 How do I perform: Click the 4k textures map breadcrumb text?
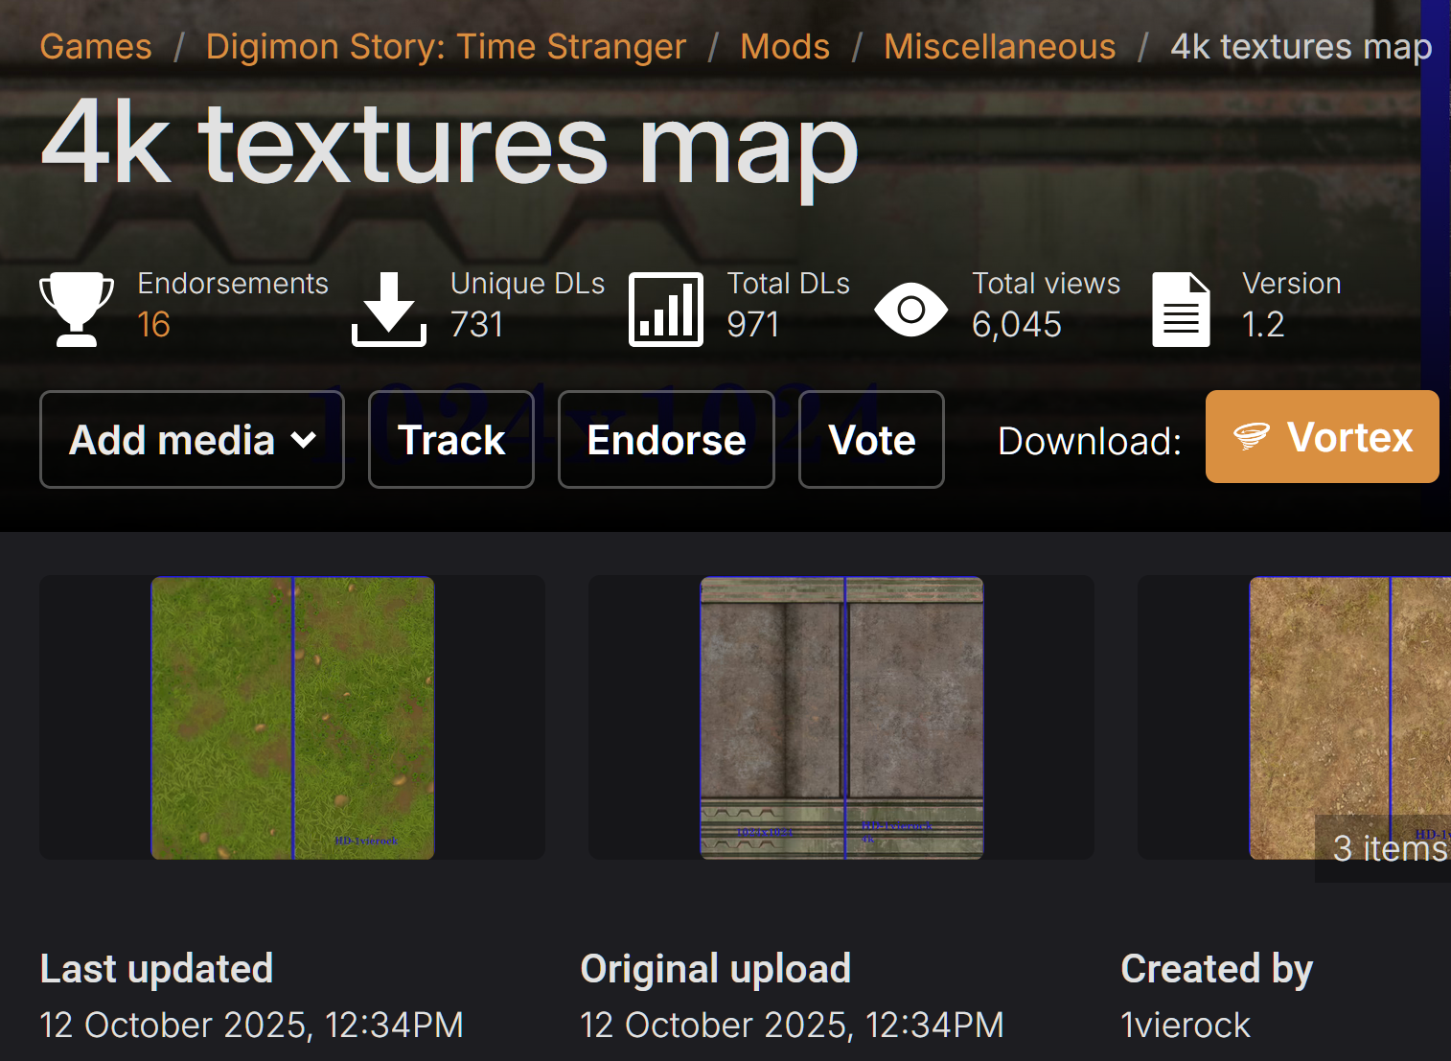click(1301, 46)
